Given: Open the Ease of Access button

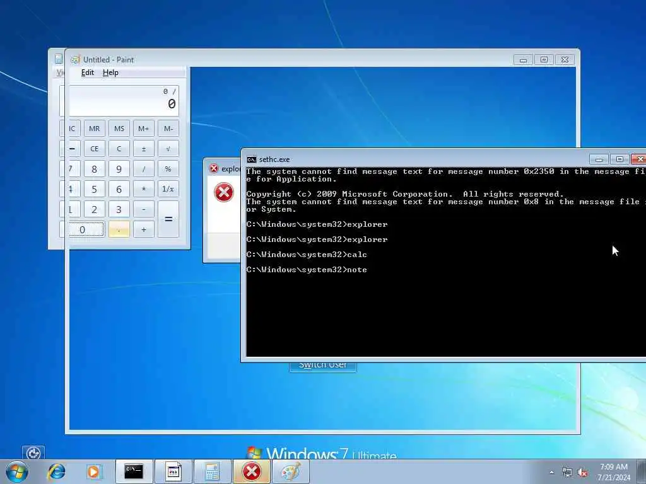Looking at the screenshot, I should (x=33, y=452).
